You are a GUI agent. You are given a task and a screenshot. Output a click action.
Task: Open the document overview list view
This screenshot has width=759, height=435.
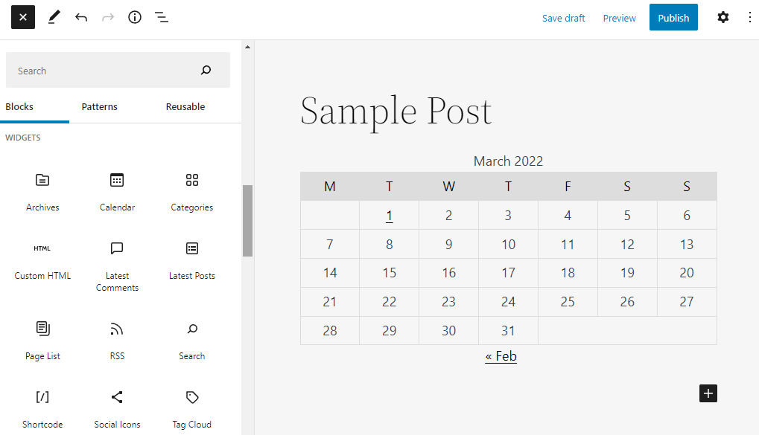pos(162,17)
